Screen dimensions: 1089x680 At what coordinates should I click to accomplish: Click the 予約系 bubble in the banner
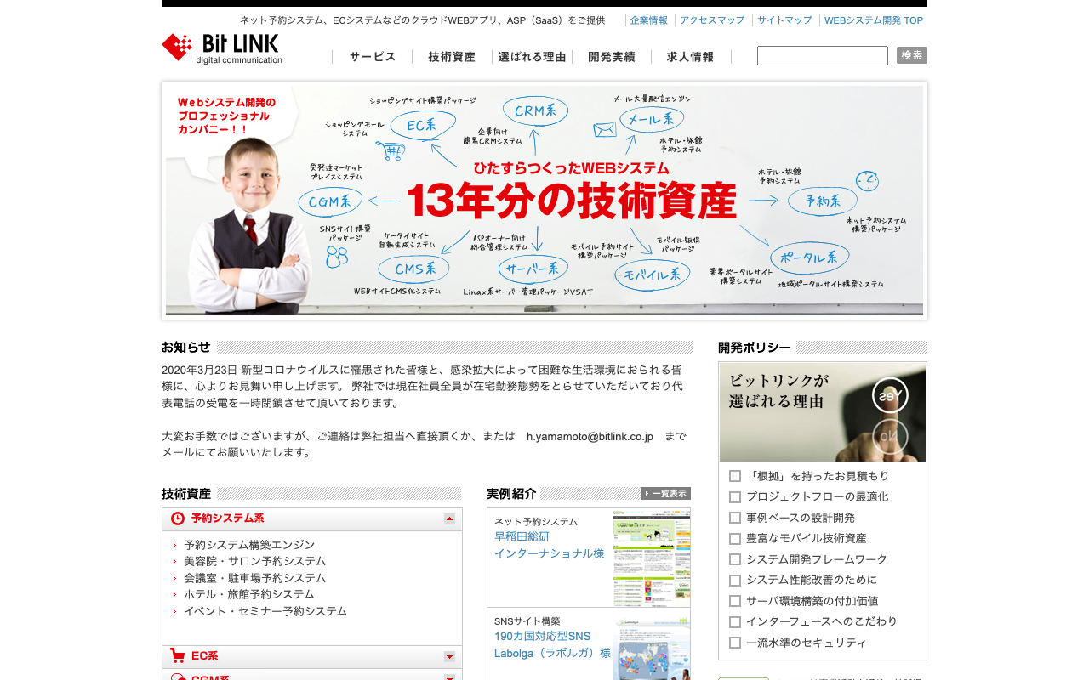pos(822,201)
